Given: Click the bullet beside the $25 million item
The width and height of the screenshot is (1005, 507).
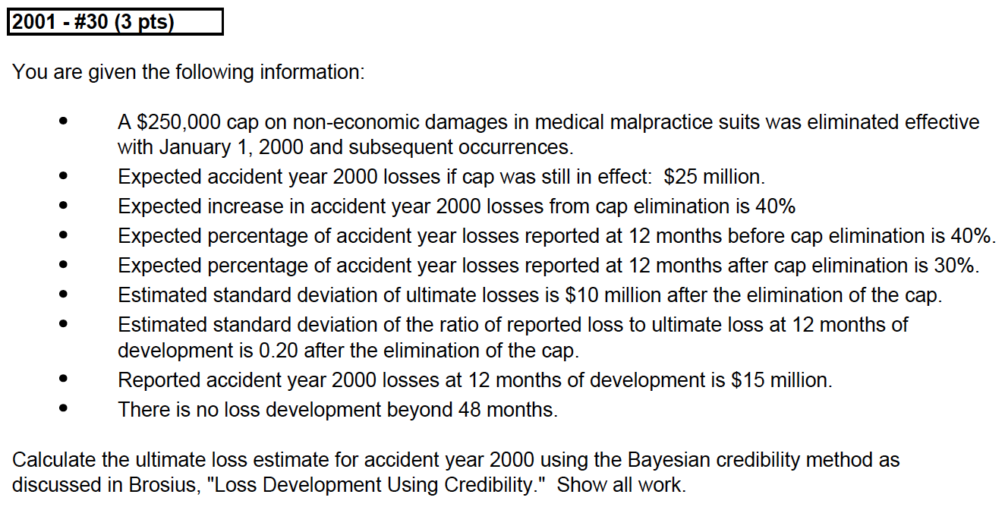Looking at the screenshot, I should pyautogui.click(x=64, y=177).
